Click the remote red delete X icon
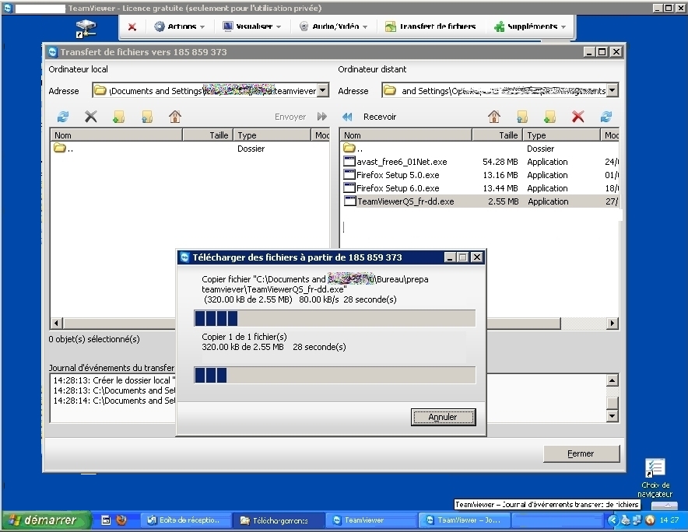The image size is (688, 532). pyautogui.click(x=578, y=117)
